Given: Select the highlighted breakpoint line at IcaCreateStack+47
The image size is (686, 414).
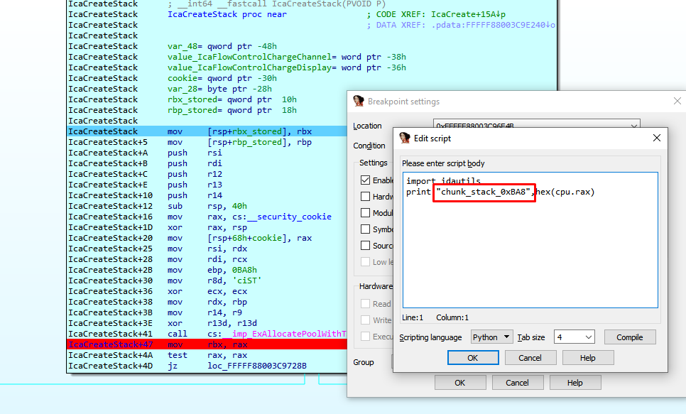Looking at the screenshot, I should (206, 344).
